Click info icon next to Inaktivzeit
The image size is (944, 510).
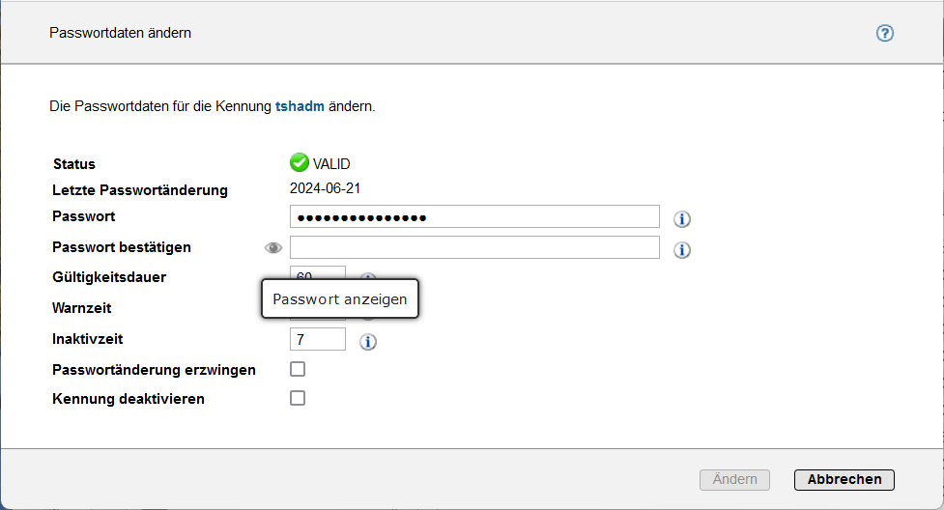[368, 342]
